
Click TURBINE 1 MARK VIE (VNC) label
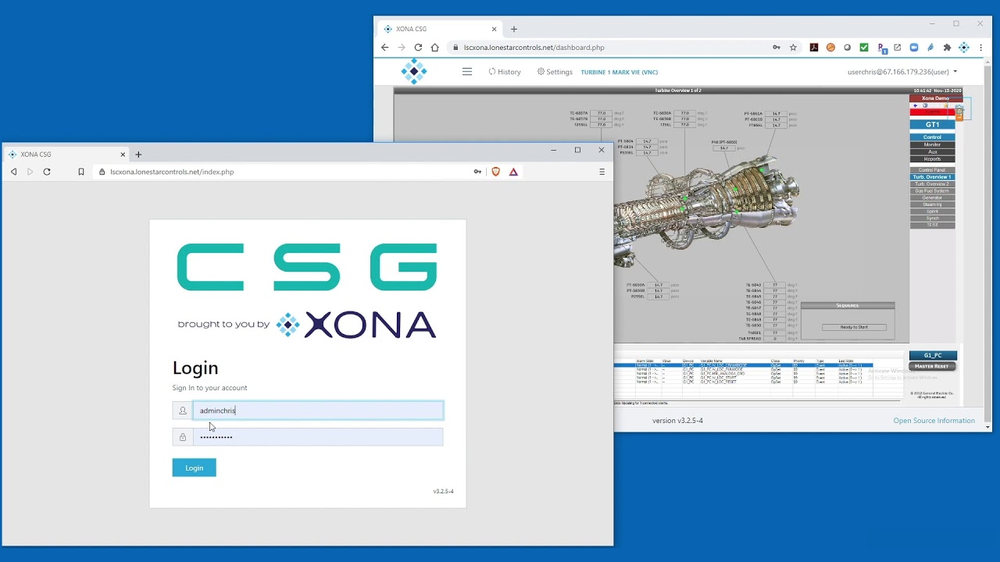pos(620,72)
